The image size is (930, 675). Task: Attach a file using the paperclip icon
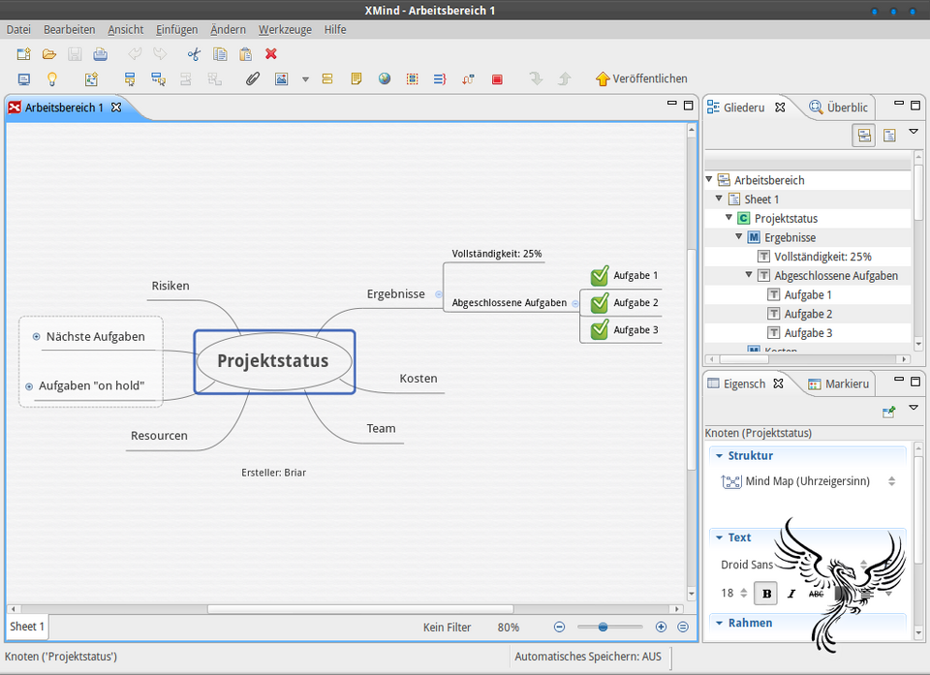(x=252, y=79)
